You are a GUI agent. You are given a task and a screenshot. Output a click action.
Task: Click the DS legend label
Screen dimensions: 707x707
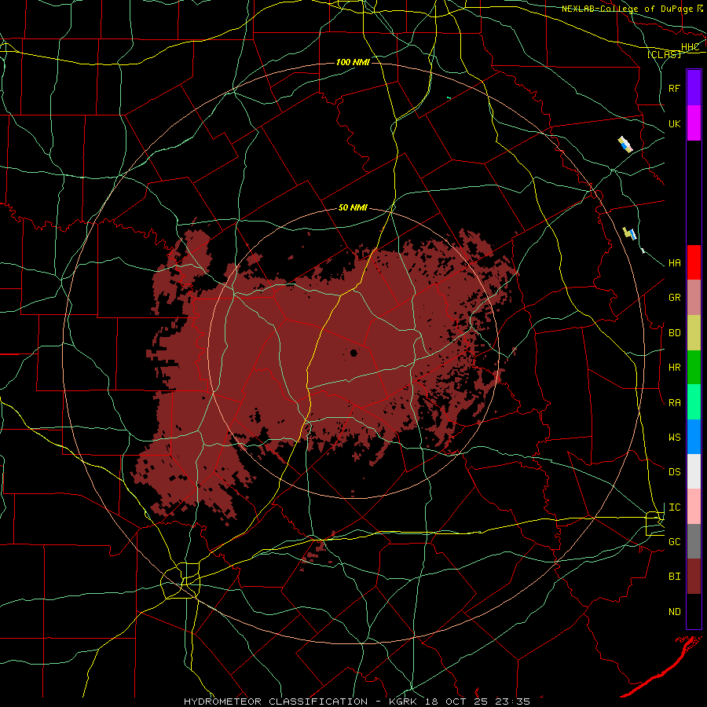[x=674, y=472]
